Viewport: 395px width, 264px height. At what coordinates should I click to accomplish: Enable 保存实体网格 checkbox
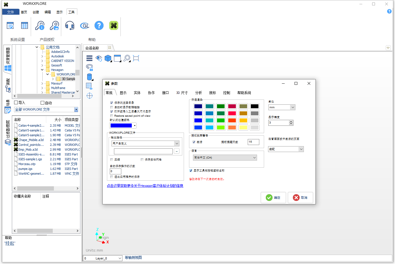coord(142,160)
